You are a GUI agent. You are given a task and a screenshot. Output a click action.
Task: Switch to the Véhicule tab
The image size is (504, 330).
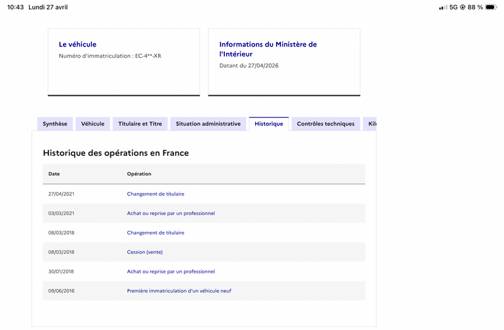93,124
